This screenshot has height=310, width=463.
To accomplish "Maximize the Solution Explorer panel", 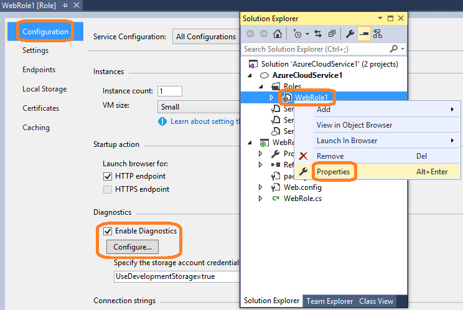I will coord(390,18).
